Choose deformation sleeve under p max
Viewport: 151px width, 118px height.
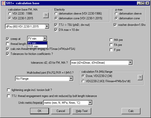tap(116, 14)
